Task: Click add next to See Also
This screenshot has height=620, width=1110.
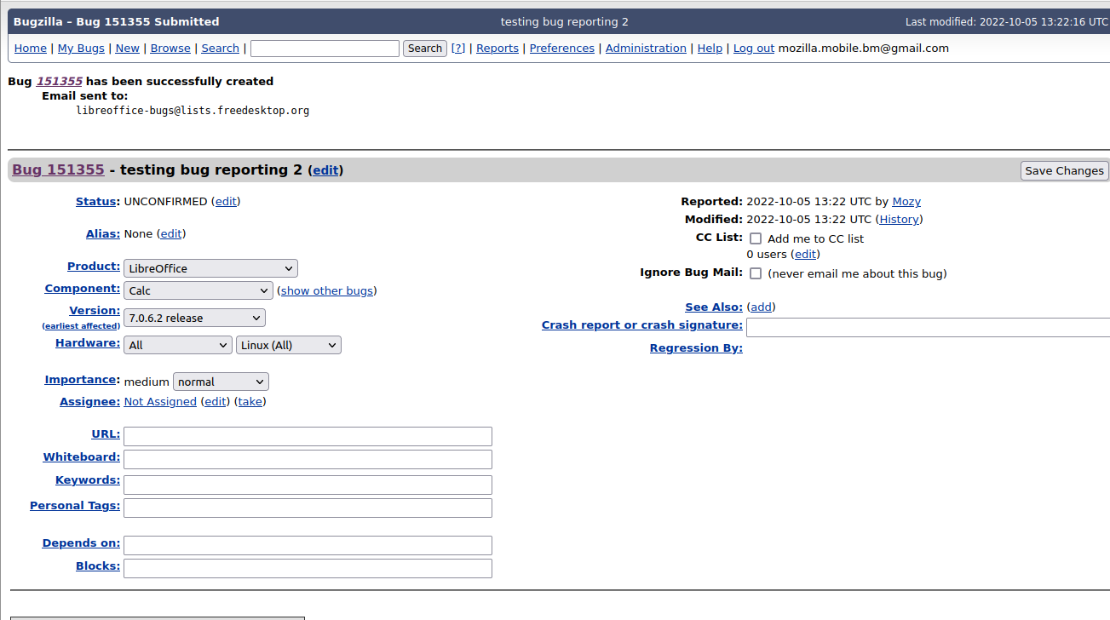Action: 760,307
